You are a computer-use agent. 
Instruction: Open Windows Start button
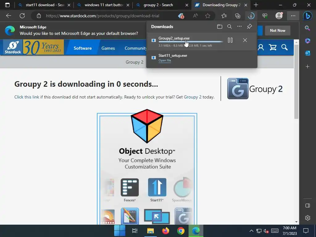[x=120, y=231]
